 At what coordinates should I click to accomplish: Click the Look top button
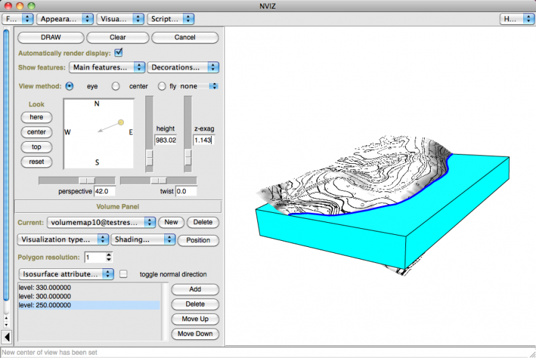click(36, 147)
